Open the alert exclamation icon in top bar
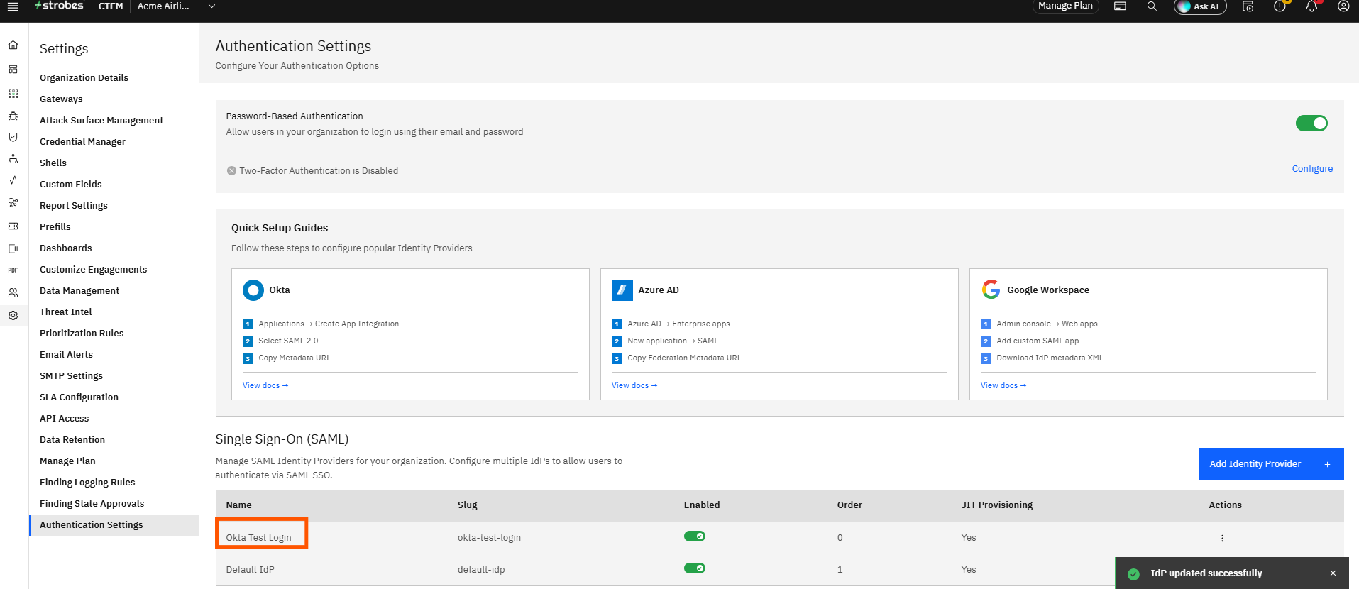 pyautogui.click(x=1280, y=6)
